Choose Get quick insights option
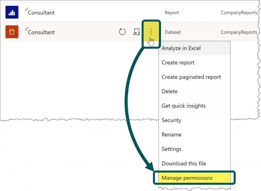This screenshot has height=191, width=261. [x=184, y=106]
